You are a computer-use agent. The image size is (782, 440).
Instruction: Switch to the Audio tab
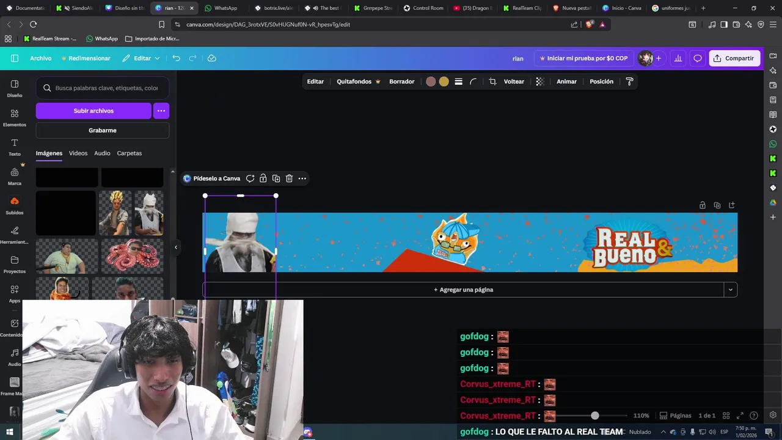[102, 153]
